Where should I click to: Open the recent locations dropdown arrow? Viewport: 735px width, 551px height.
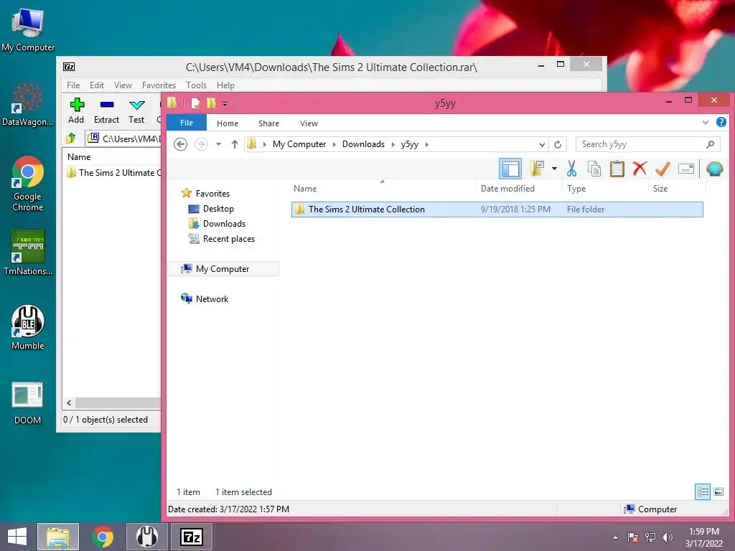pyautogui.click(x=218, y=144)
